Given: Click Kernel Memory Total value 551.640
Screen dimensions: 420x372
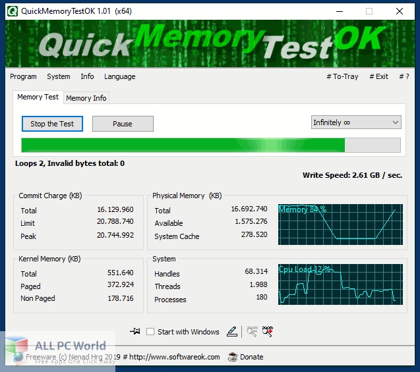Looking at the screenshot, I should 121,273.
